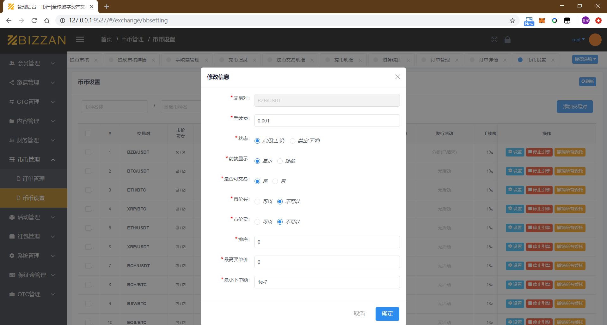607x325 pixels.
Task: Click the browser reload icon
Action: [x=34, y=21]
